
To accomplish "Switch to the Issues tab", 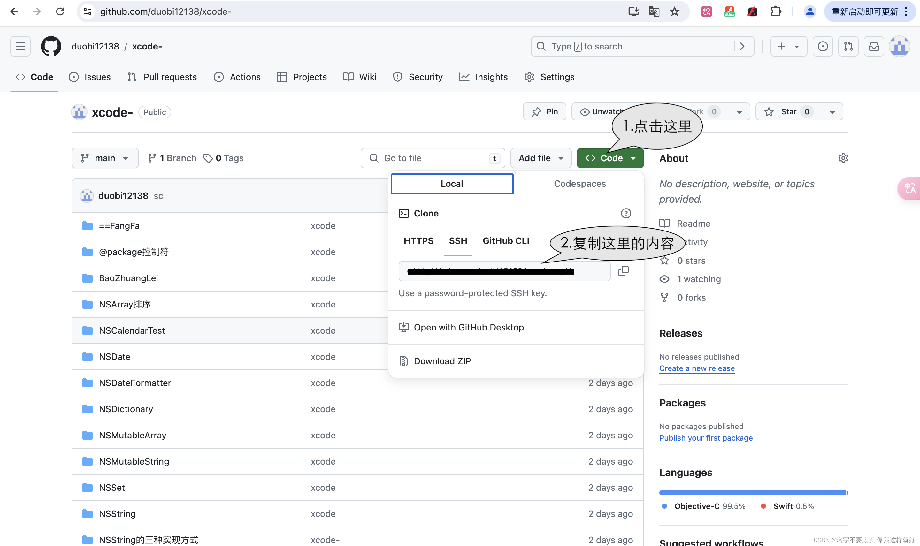I will pos(90,77).
